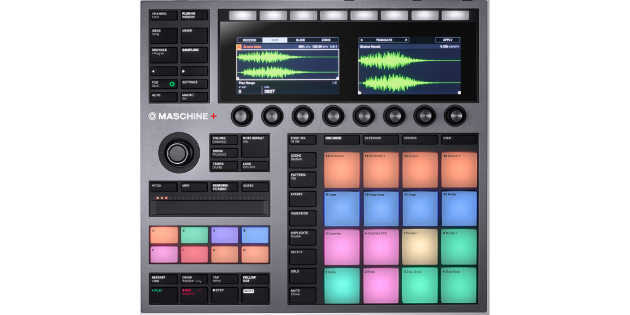Select PAD MODE button
This screenshot has width=630, height=315.
[342, 140]
